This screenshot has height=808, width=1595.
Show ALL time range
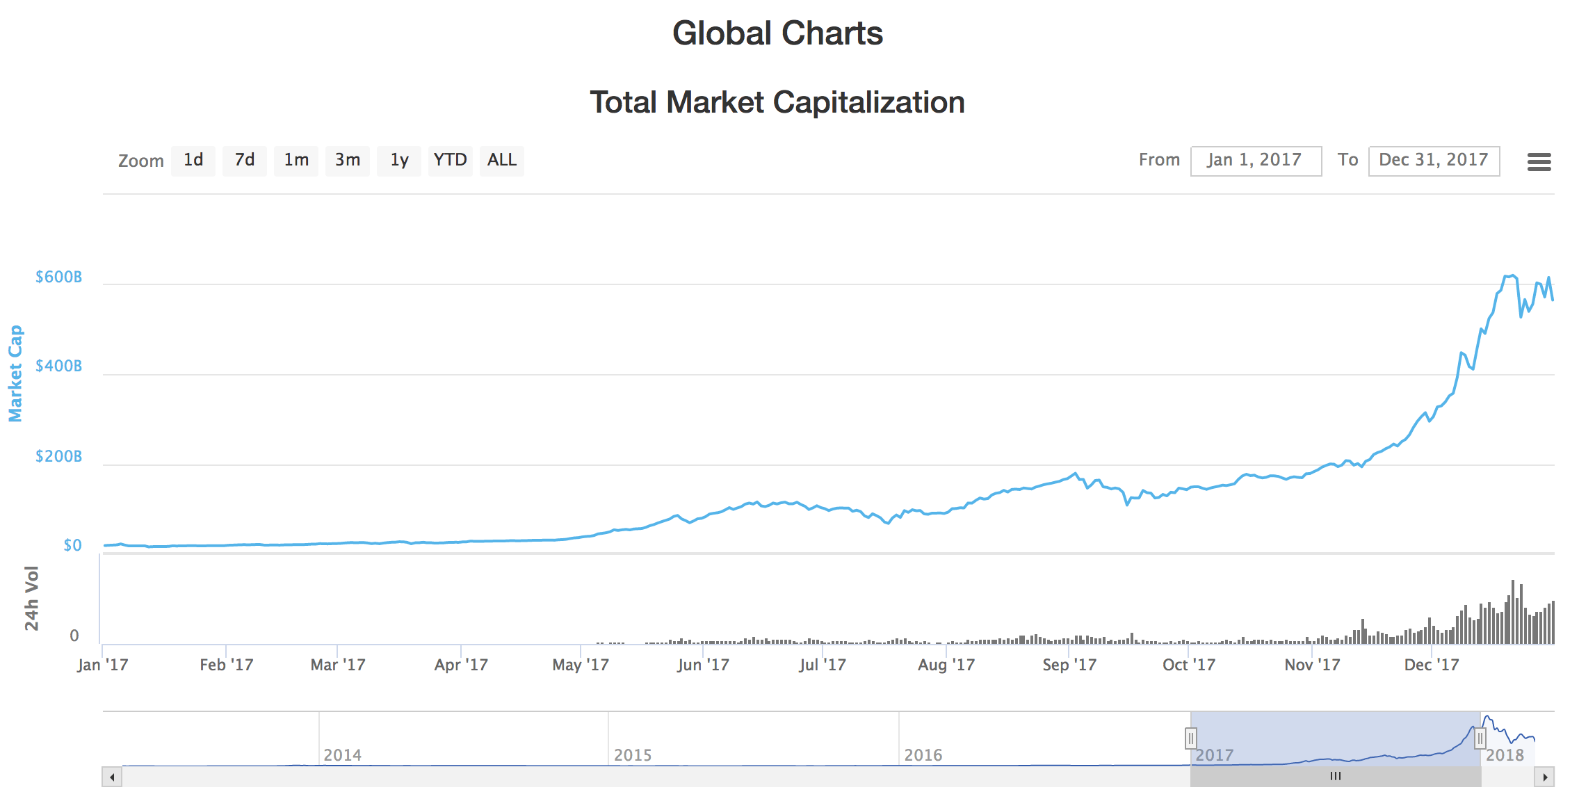click(502, 161)
